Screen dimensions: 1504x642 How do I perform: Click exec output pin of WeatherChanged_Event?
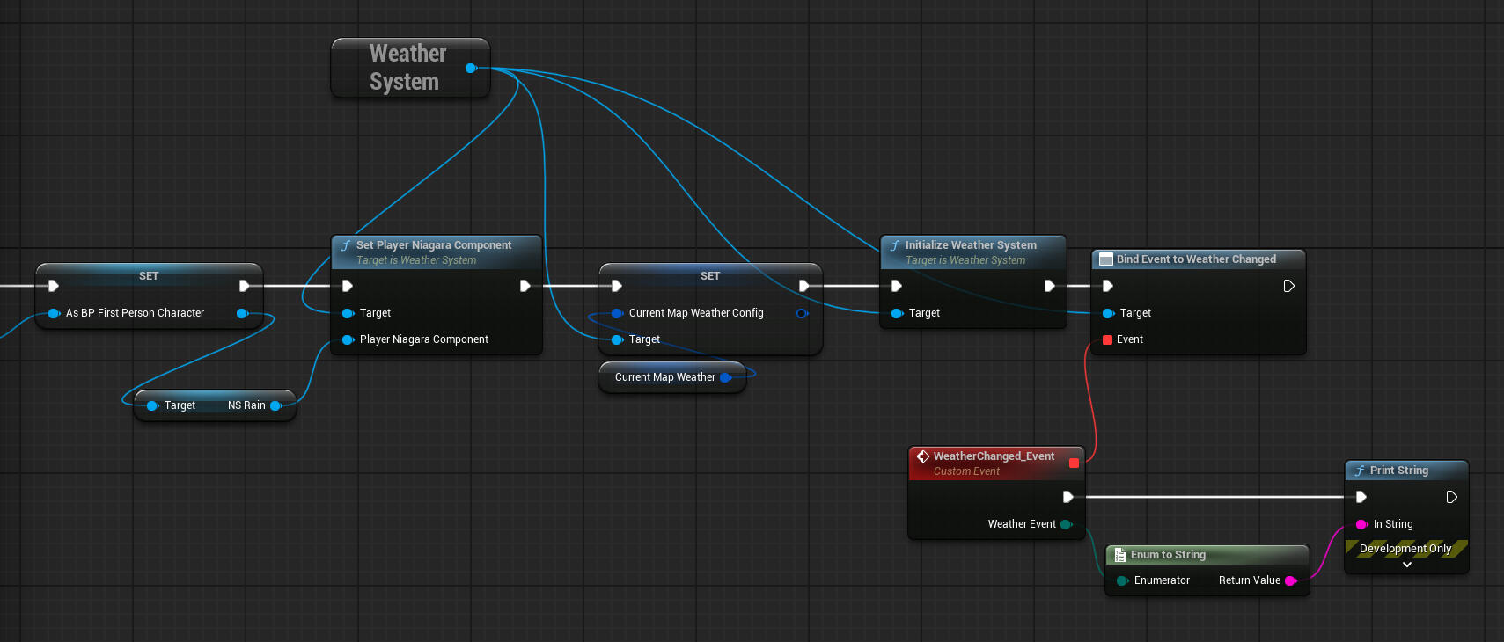(1067, 497)
